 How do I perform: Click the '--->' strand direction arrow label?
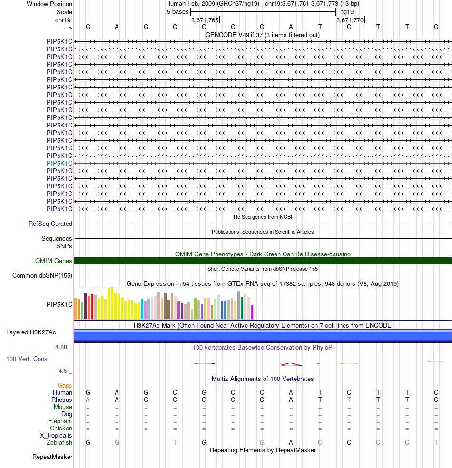(68, 28)
